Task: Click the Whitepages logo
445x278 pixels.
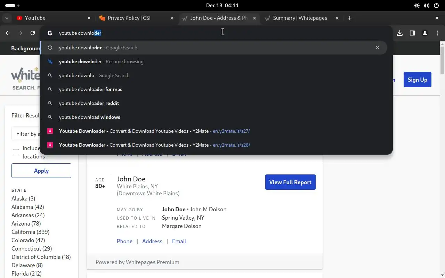Action: pyautogui.click(x=25, y=79)
